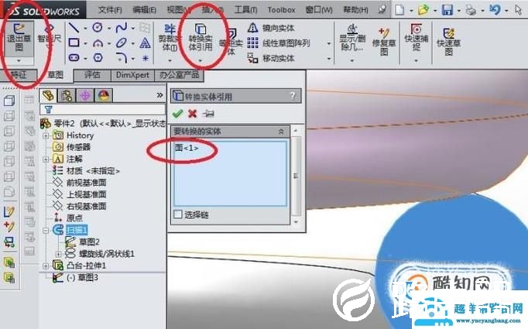Switch to the Sketch (草图) tab
Screen dimensions: 528x329
pos(55,75)
